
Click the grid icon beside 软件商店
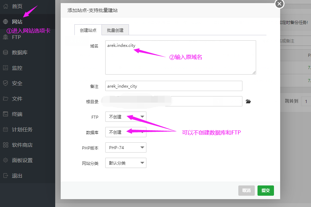tap(5, 145)
